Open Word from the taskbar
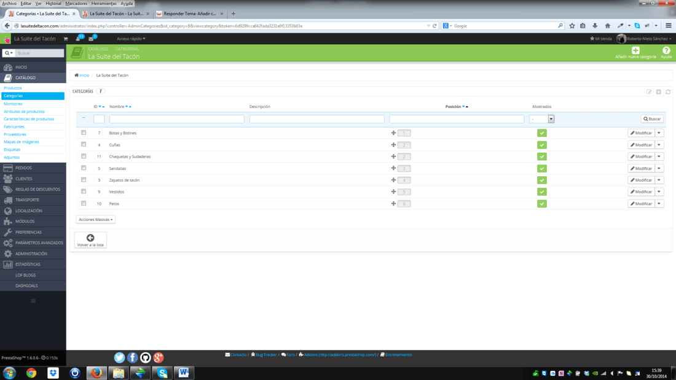This screenshot has width=676, height=380. [184, 373]
